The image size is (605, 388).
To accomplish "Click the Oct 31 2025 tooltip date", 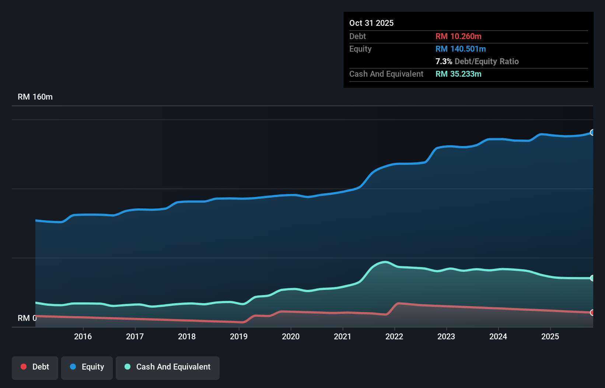I will [371, 23].
